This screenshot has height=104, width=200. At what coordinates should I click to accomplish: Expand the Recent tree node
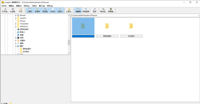16,16
